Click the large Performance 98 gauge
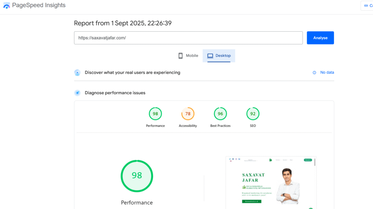 pos(137,176)
